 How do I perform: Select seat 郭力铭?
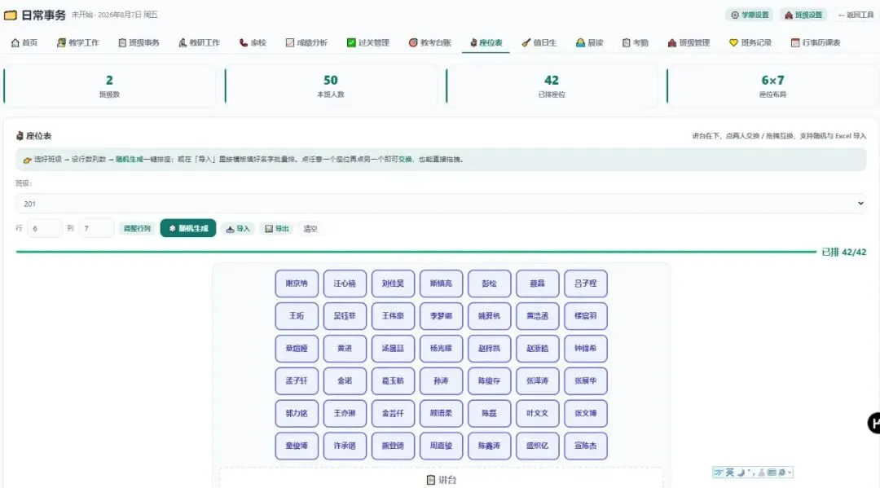coord(297,413)
